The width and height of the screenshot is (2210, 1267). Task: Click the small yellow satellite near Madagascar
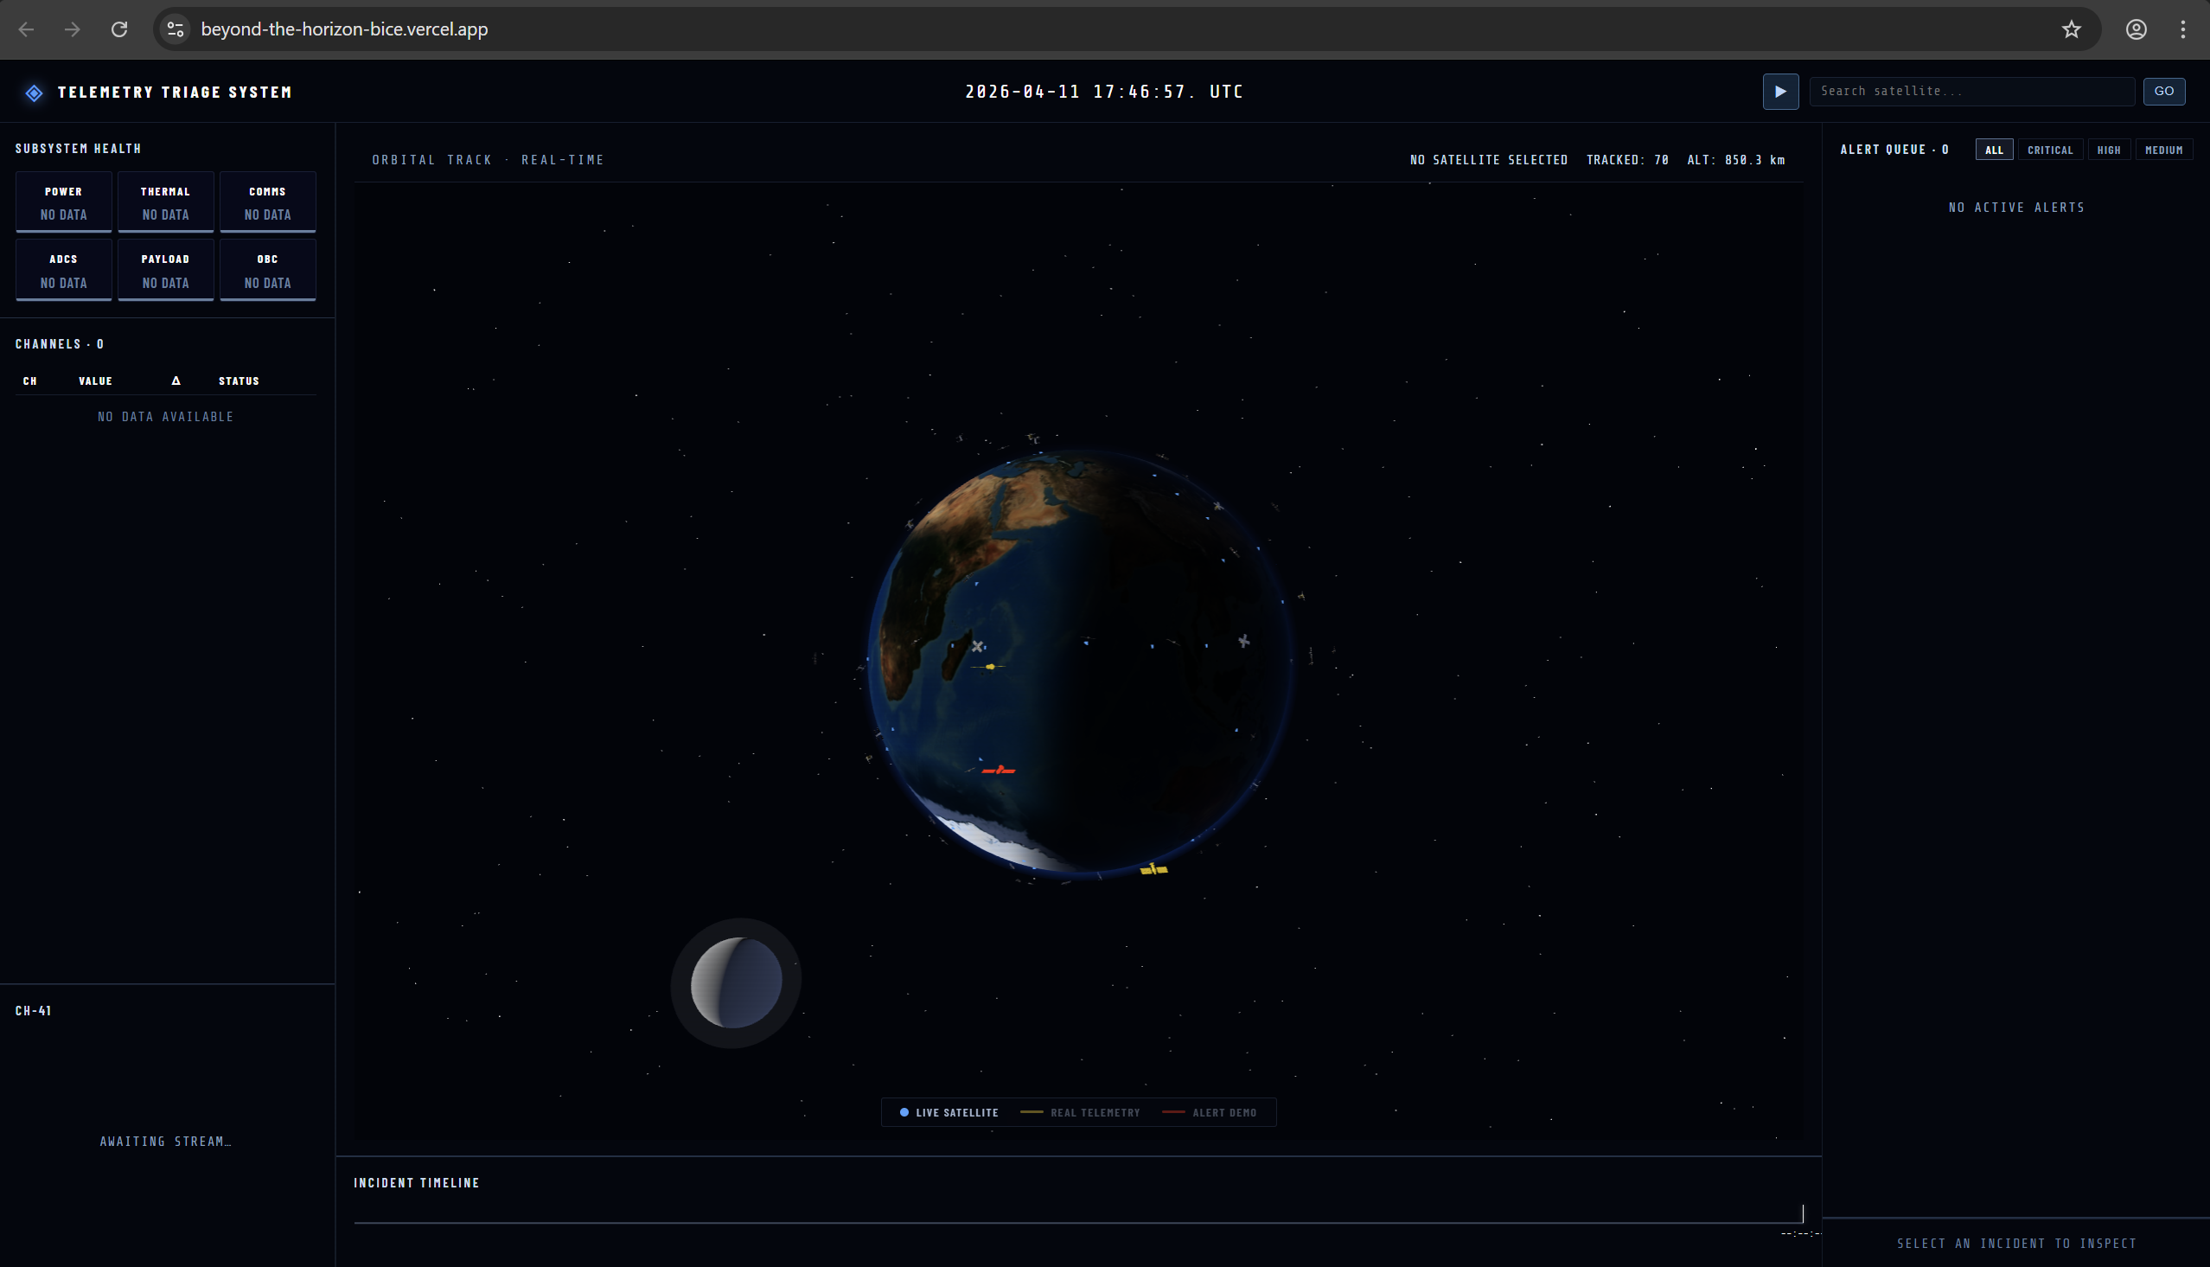pyautogui.click(x=989, y=668)
